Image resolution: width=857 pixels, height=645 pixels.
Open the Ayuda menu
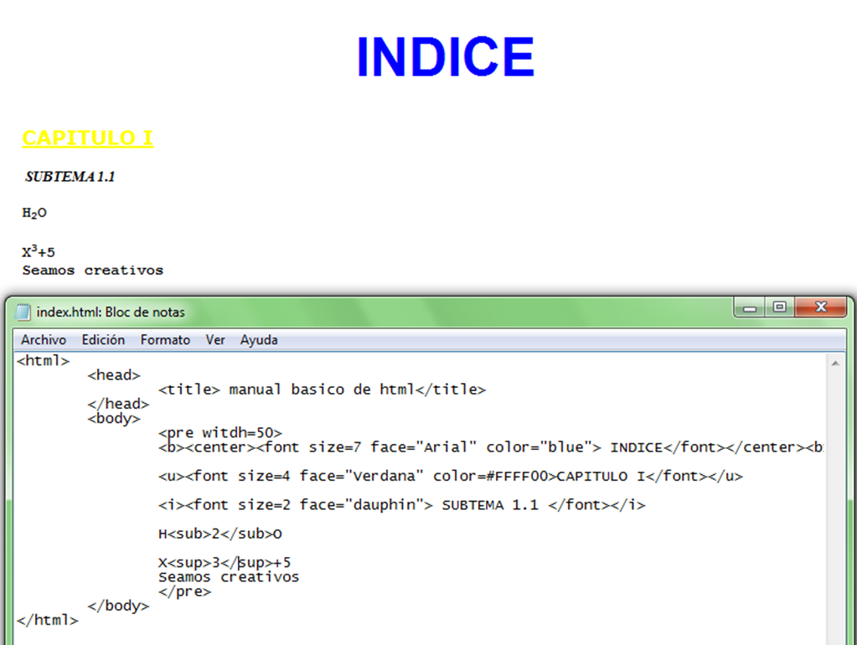click(x=259, y=340)
